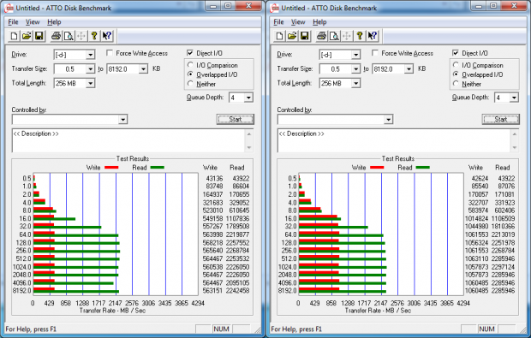Image resolution: width=531 pixels, height=338 pixels.
Task: Open the Drive dropdown in left window
Action: 90,55
